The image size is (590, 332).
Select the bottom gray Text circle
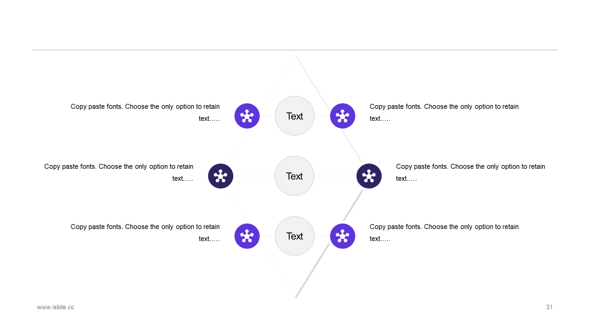[295, 236]
